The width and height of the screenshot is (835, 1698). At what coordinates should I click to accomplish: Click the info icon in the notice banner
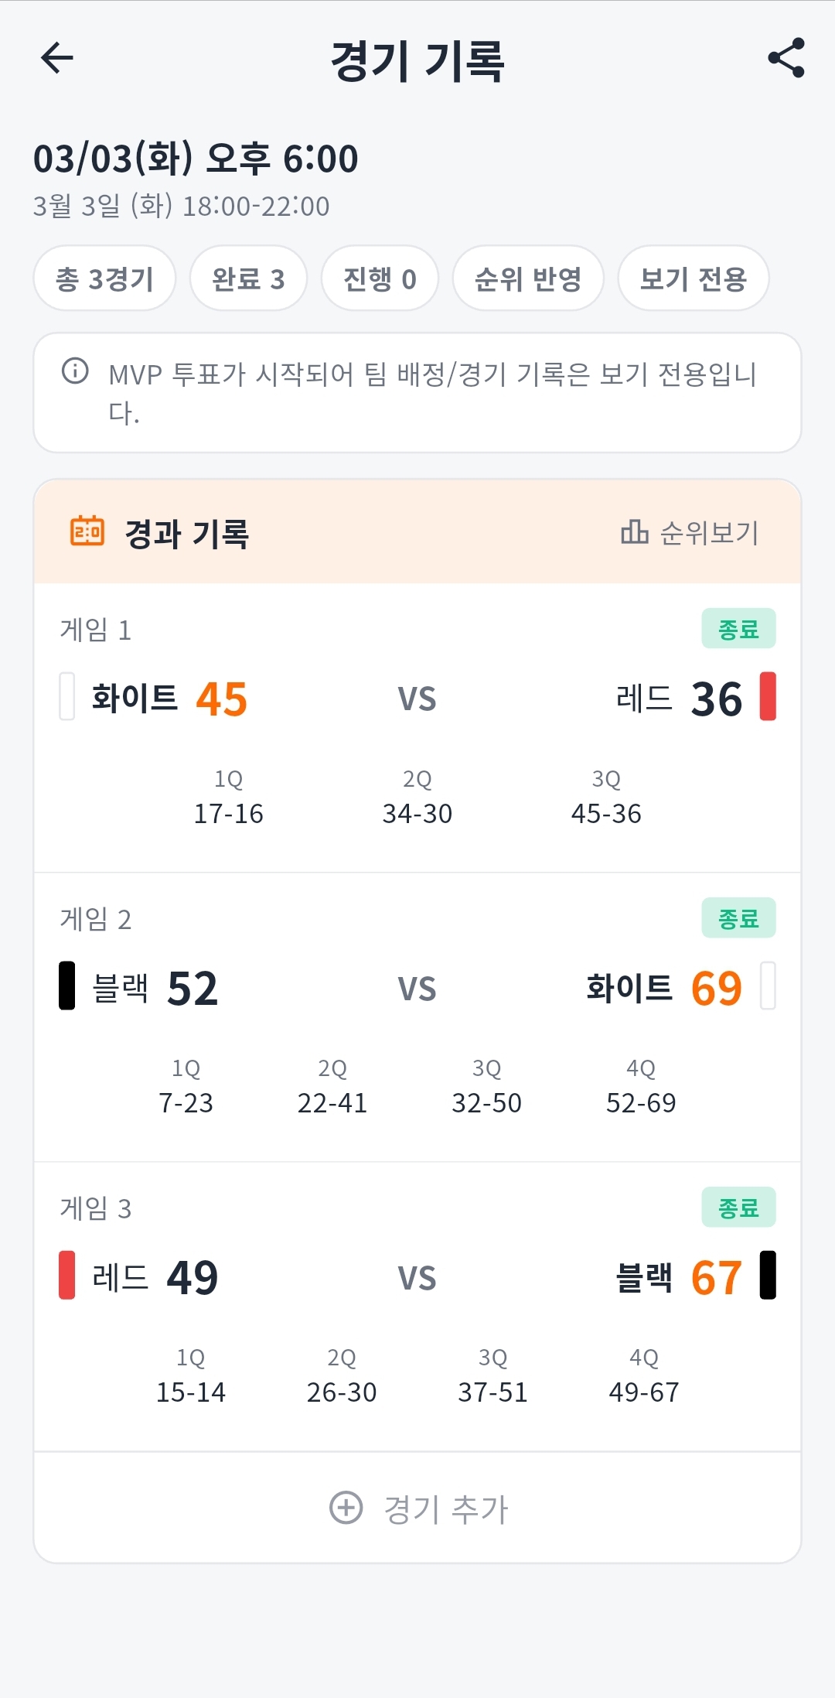[73, 371]
